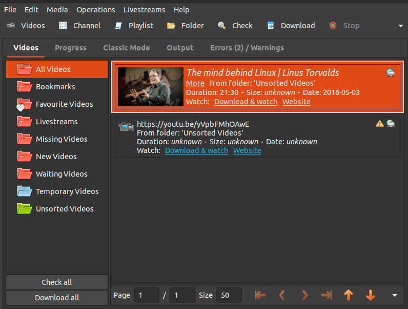Select the Waiting Videos folder icon
The height and width of the screenshot is (309, 408).
[x=24, y=174]
